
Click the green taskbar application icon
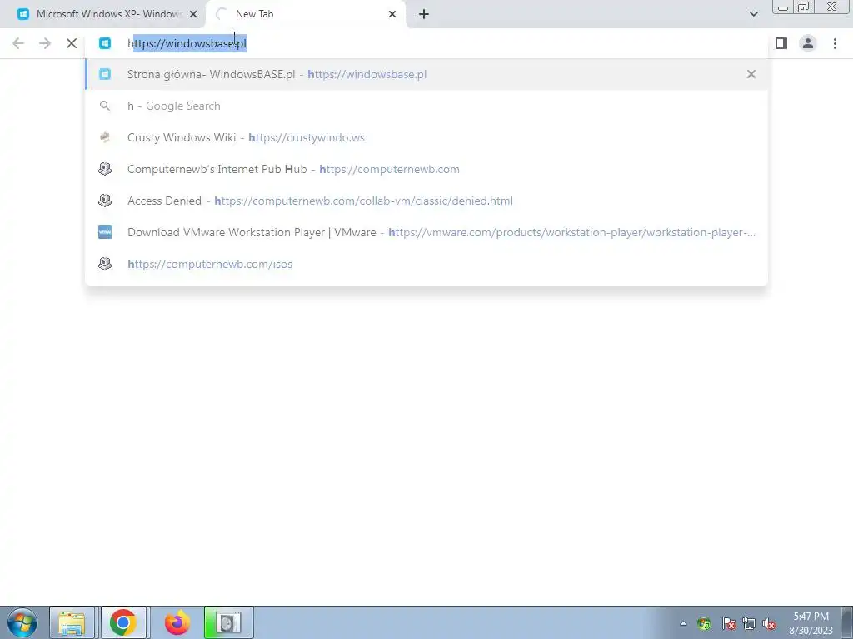(x=228, y=622)
